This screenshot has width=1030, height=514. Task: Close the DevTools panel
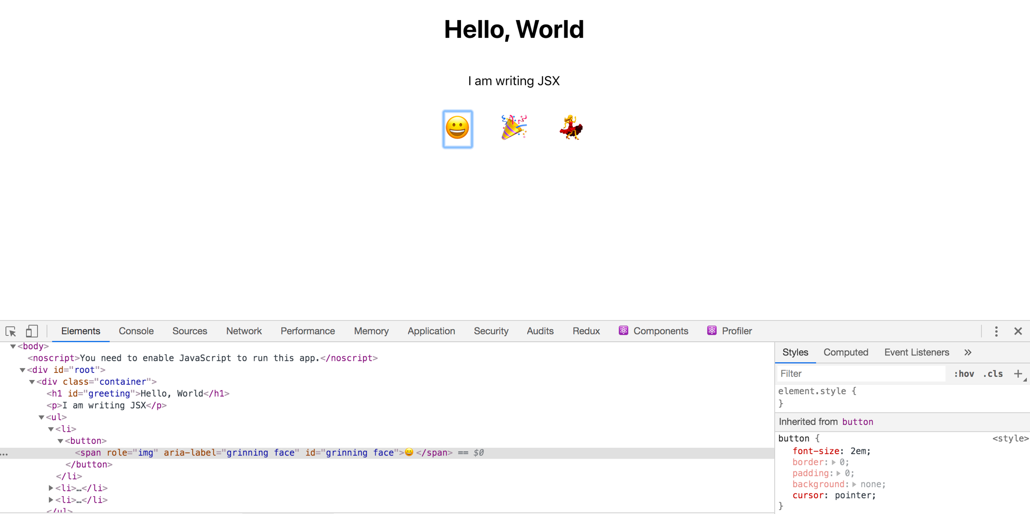click(1018, 331)
